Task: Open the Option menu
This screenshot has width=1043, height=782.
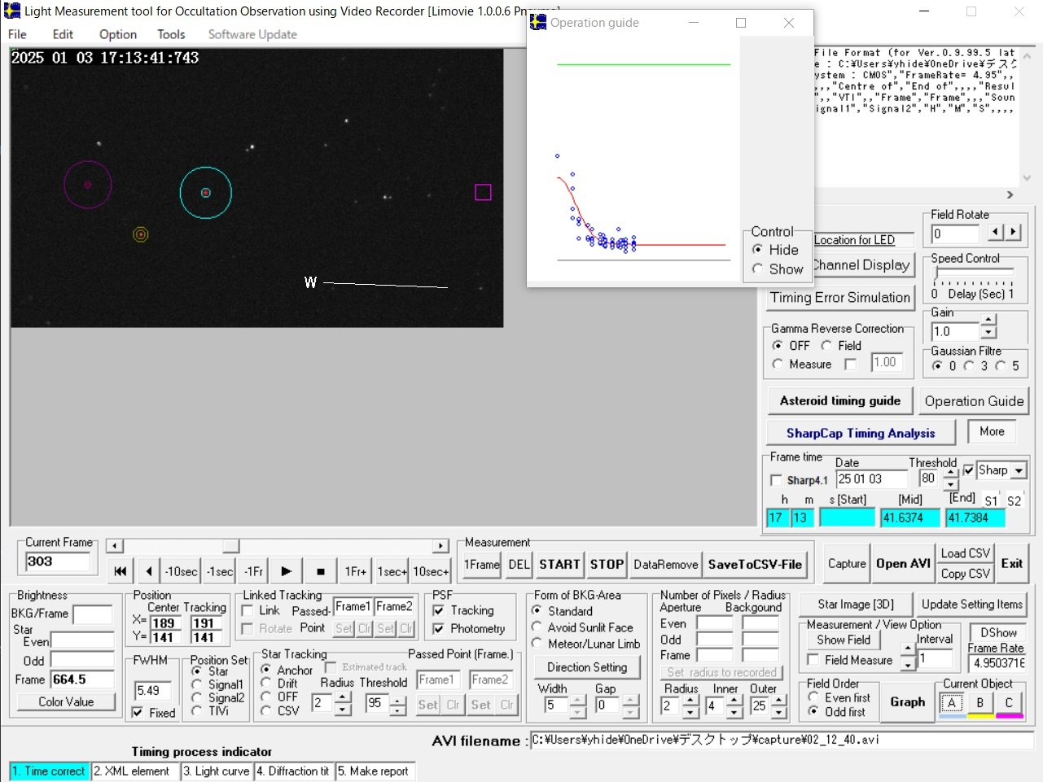Action: (x=117, y=34)
